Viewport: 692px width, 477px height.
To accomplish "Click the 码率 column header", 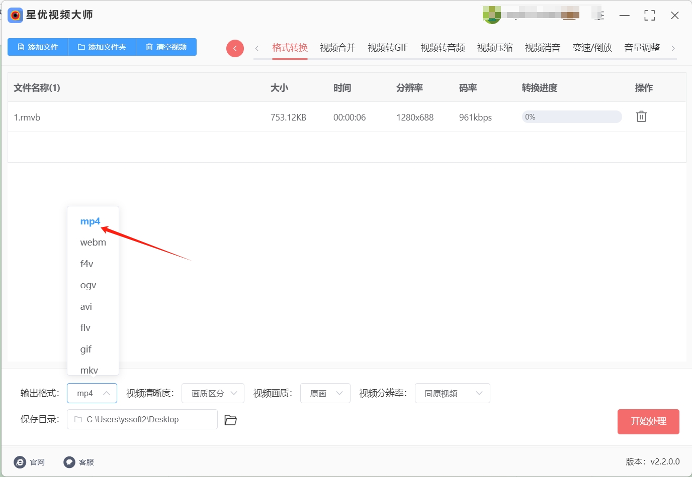I will click(x=468, y=88).
